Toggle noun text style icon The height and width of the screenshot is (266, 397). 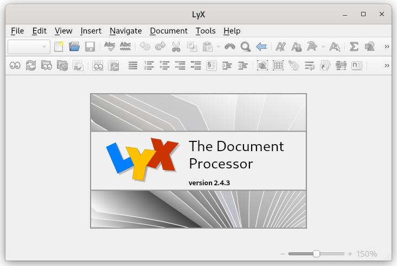point(297,47)
